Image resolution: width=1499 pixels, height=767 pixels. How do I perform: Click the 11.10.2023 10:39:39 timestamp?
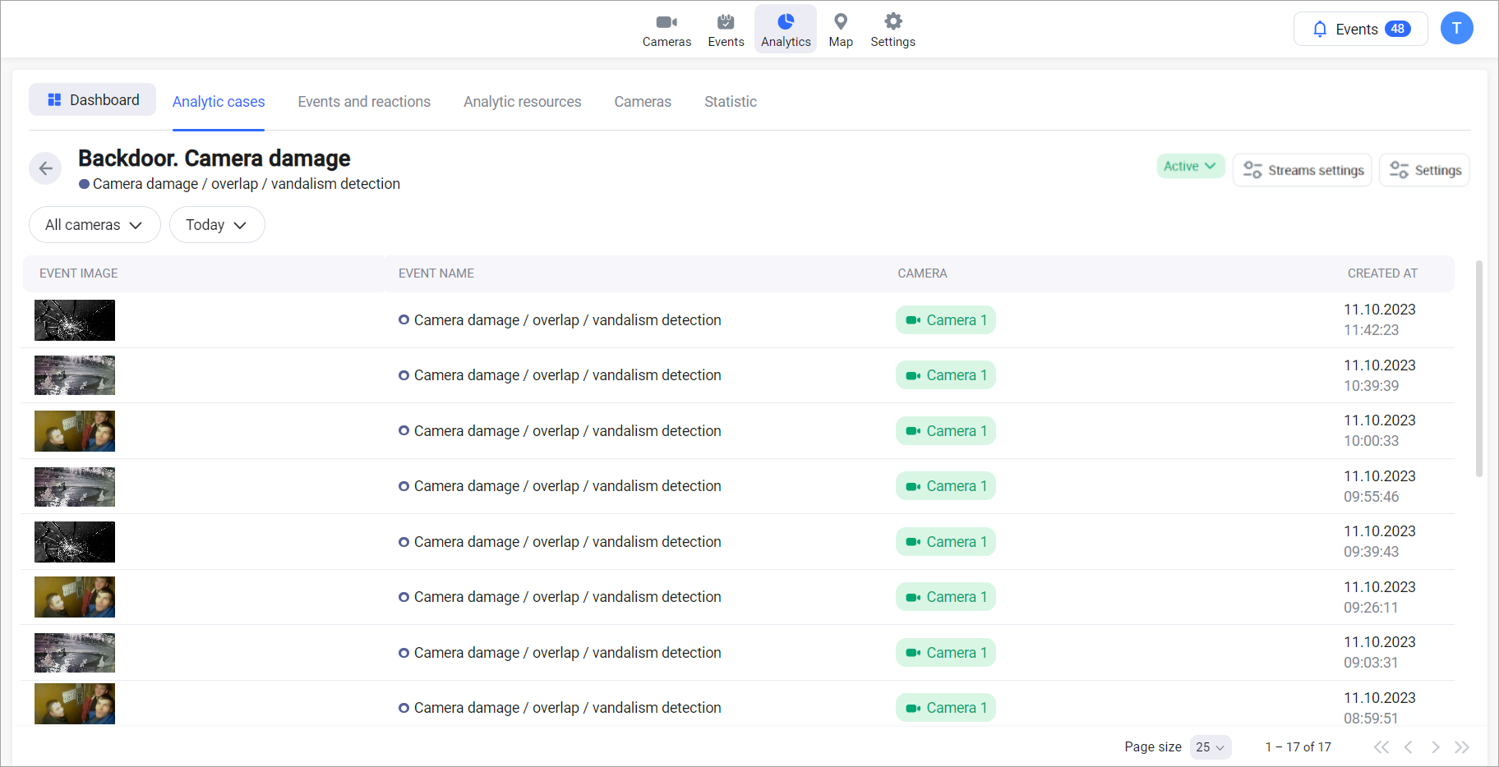[x=1380, y=375]
